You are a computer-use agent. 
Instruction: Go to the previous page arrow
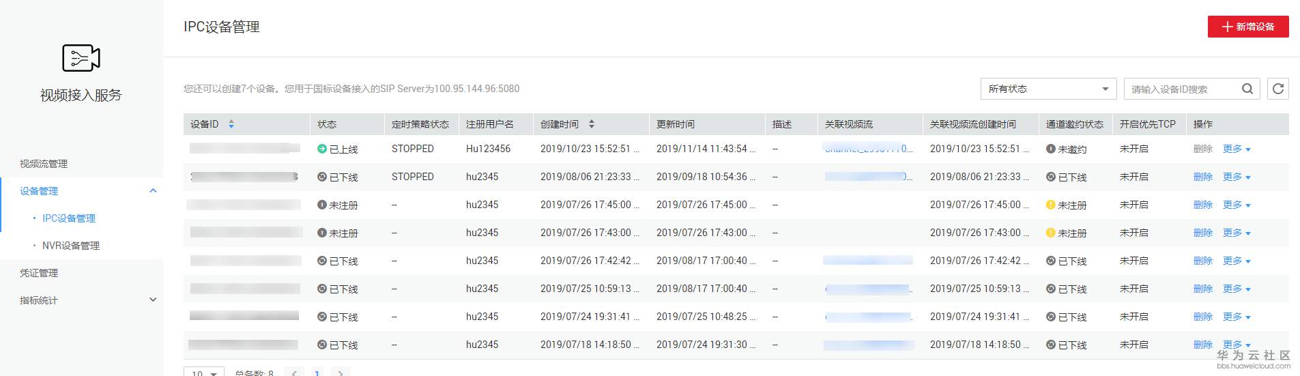coord(294,373)
